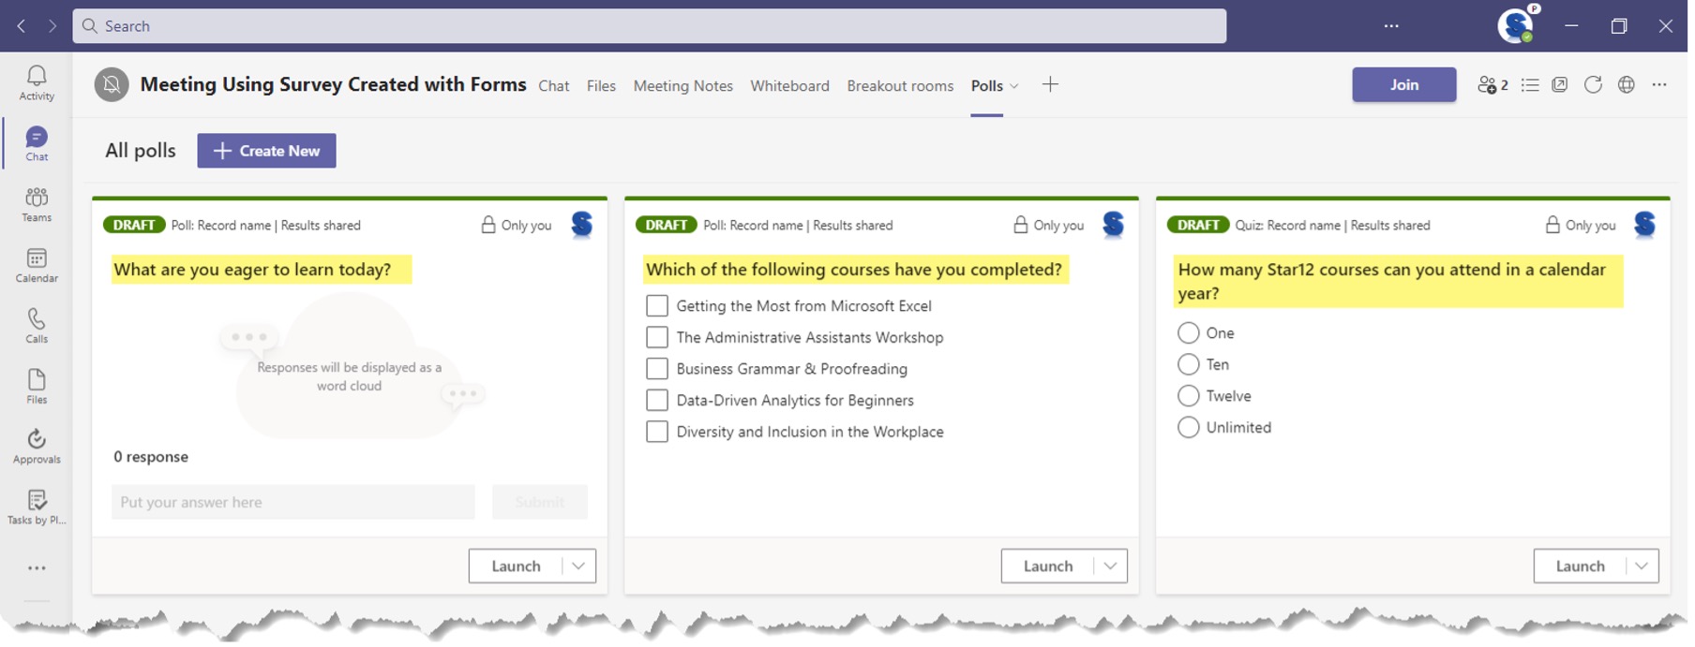This screenshot has height=647, width=1695.
Task: Launch the Star12 courses quiz
Action: (1581, 566)
